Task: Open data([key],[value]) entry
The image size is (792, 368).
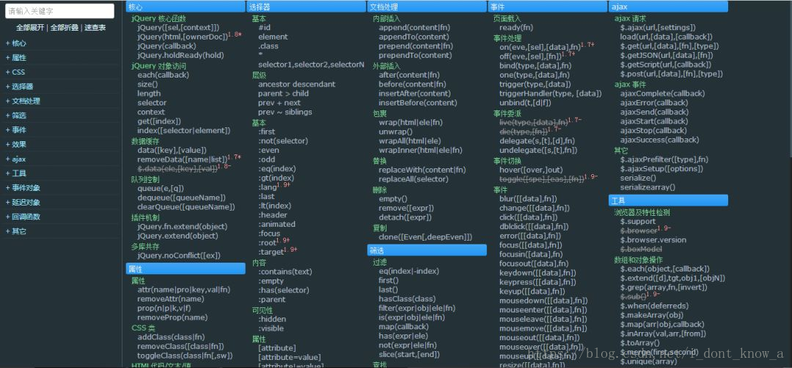Action: click(172, 150)
